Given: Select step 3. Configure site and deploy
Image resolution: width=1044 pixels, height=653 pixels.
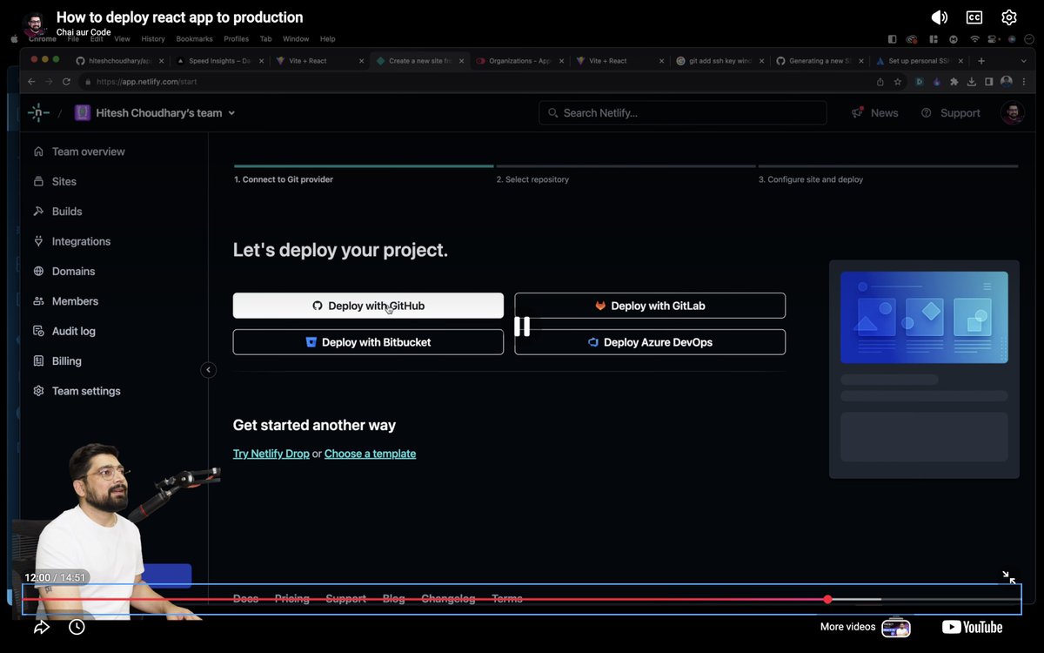Looking at the screenshot, I should pos(811,179).
